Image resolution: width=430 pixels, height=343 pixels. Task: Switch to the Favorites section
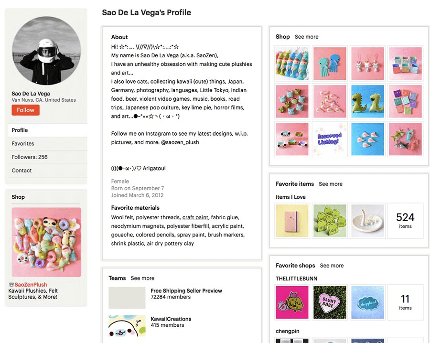click(x=23, y=143)
